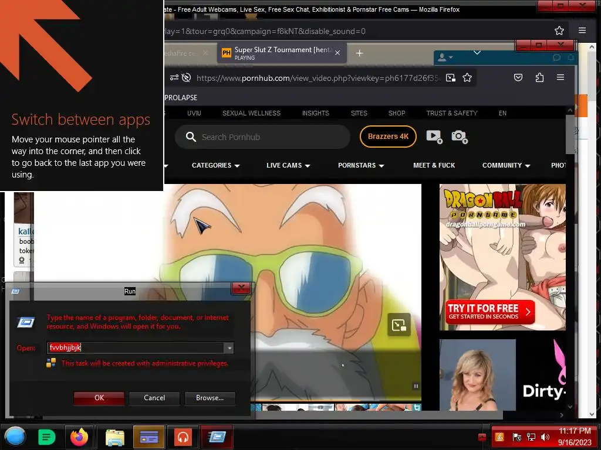Open the INSIGHTS menu item
The image size is (601, 450).
click(315, 113)
